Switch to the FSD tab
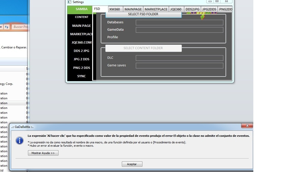This screenshot has width=293, height=172. click(x=100, y=9)
